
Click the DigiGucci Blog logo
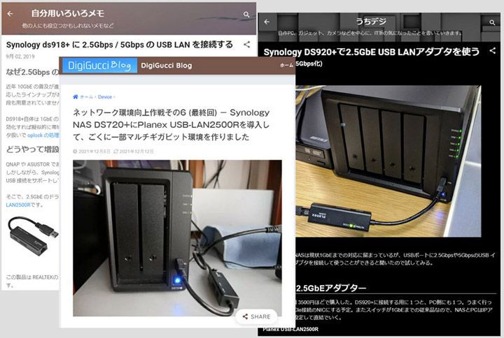click(x=99, y=66)
